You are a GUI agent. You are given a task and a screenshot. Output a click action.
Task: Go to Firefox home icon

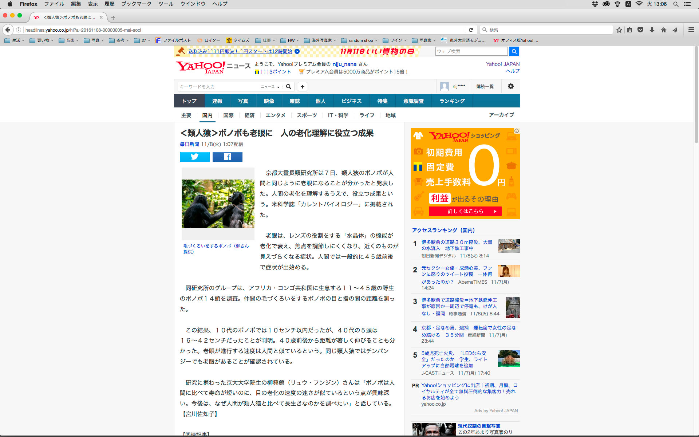[663, 30]
